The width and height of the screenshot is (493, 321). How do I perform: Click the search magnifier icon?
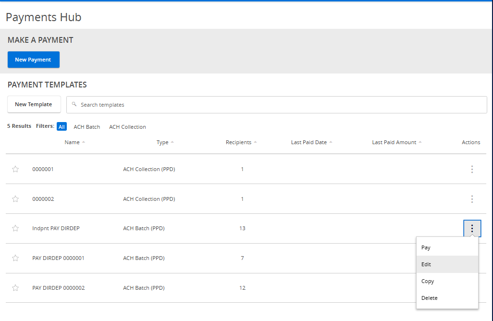[73, 104]
